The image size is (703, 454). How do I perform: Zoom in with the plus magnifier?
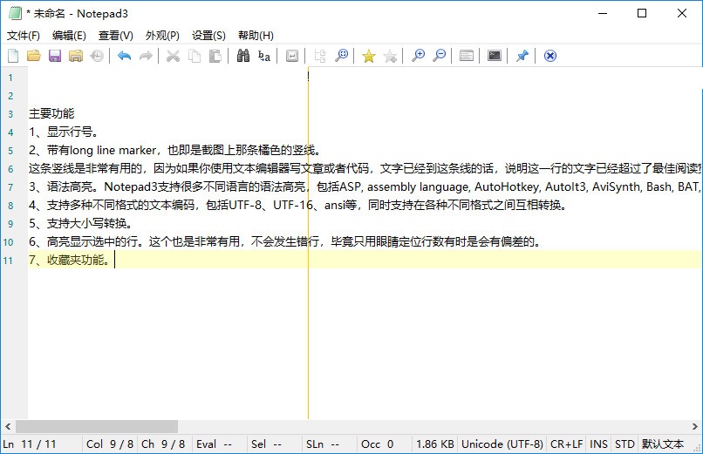point(418,56)
